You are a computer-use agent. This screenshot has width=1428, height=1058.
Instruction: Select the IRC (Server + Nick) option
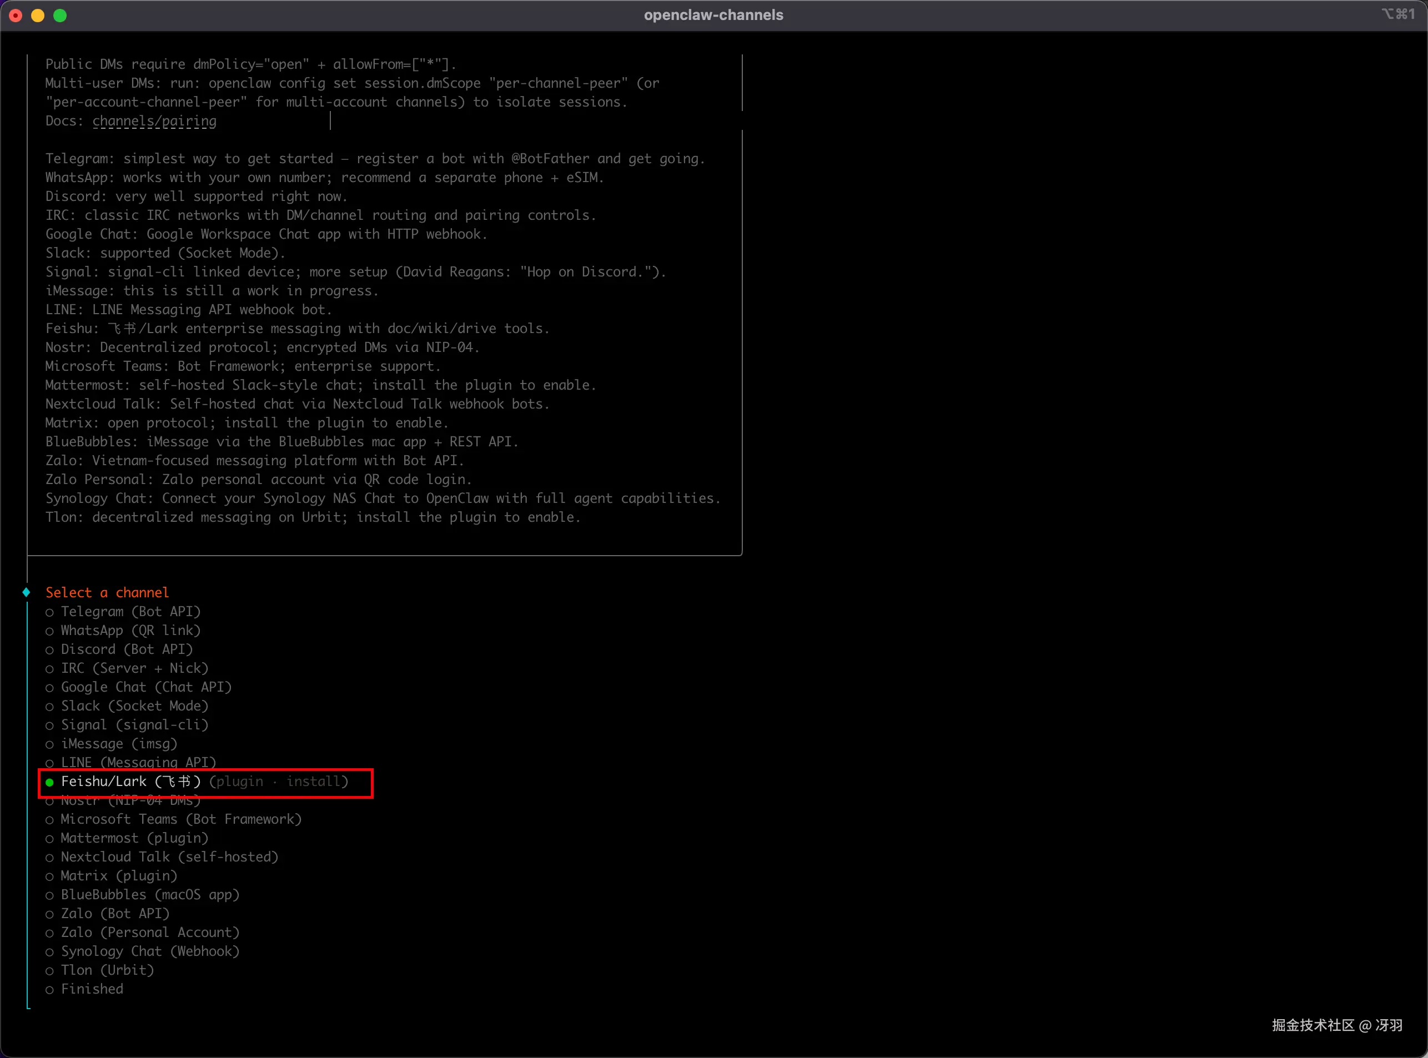[134, 668]
